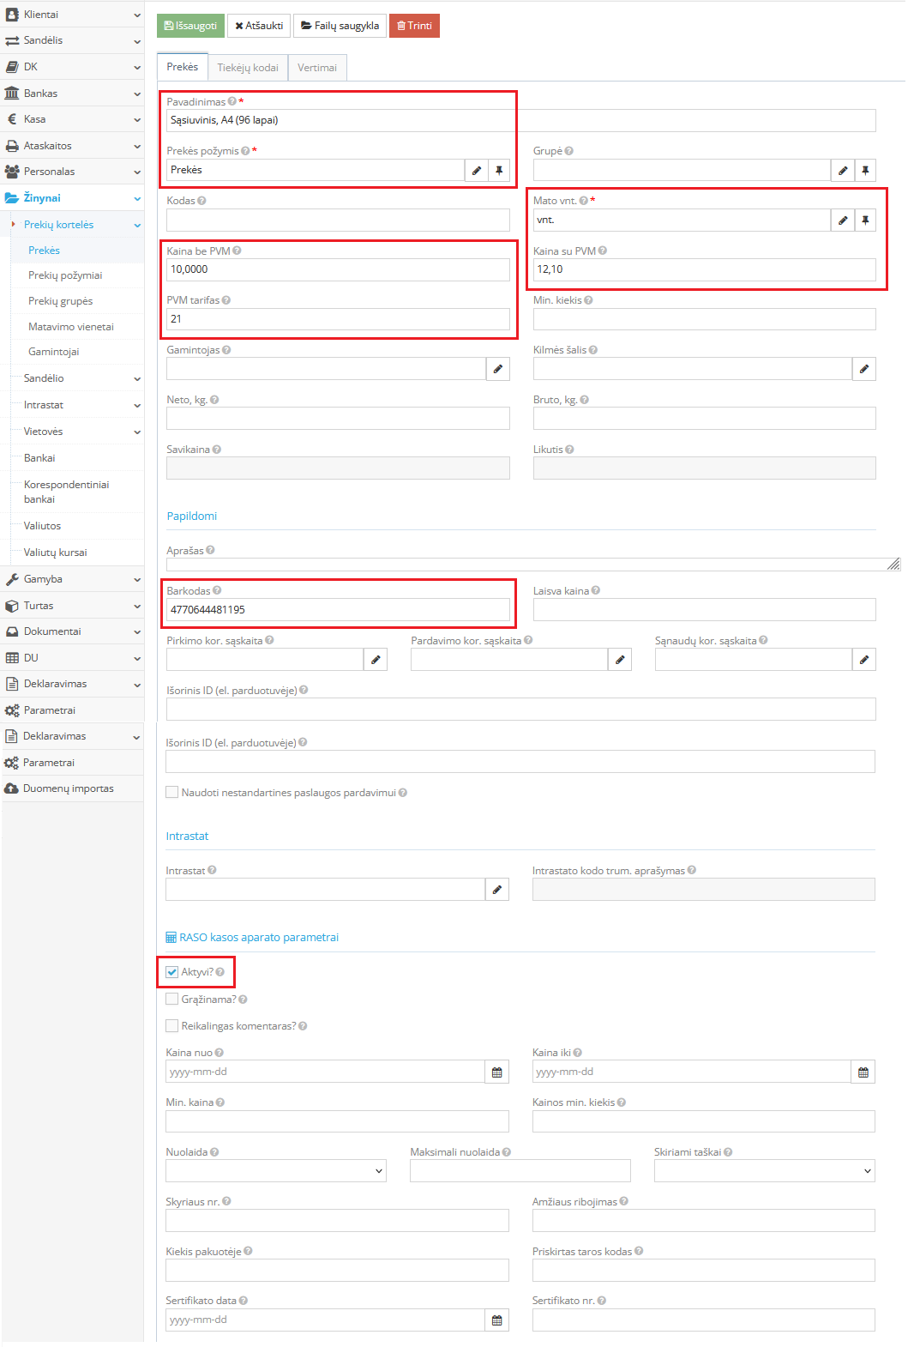Uncheck the Aktyvi? checkbox
Image resolution: width=914 pixels, height=1347 pixels.
[x=172, y=972]
